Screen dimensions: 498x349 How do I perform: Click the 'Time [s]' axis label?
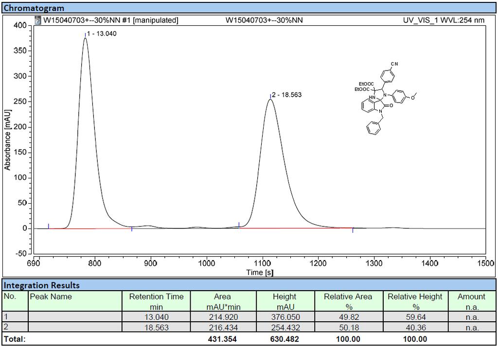(260, 272)
